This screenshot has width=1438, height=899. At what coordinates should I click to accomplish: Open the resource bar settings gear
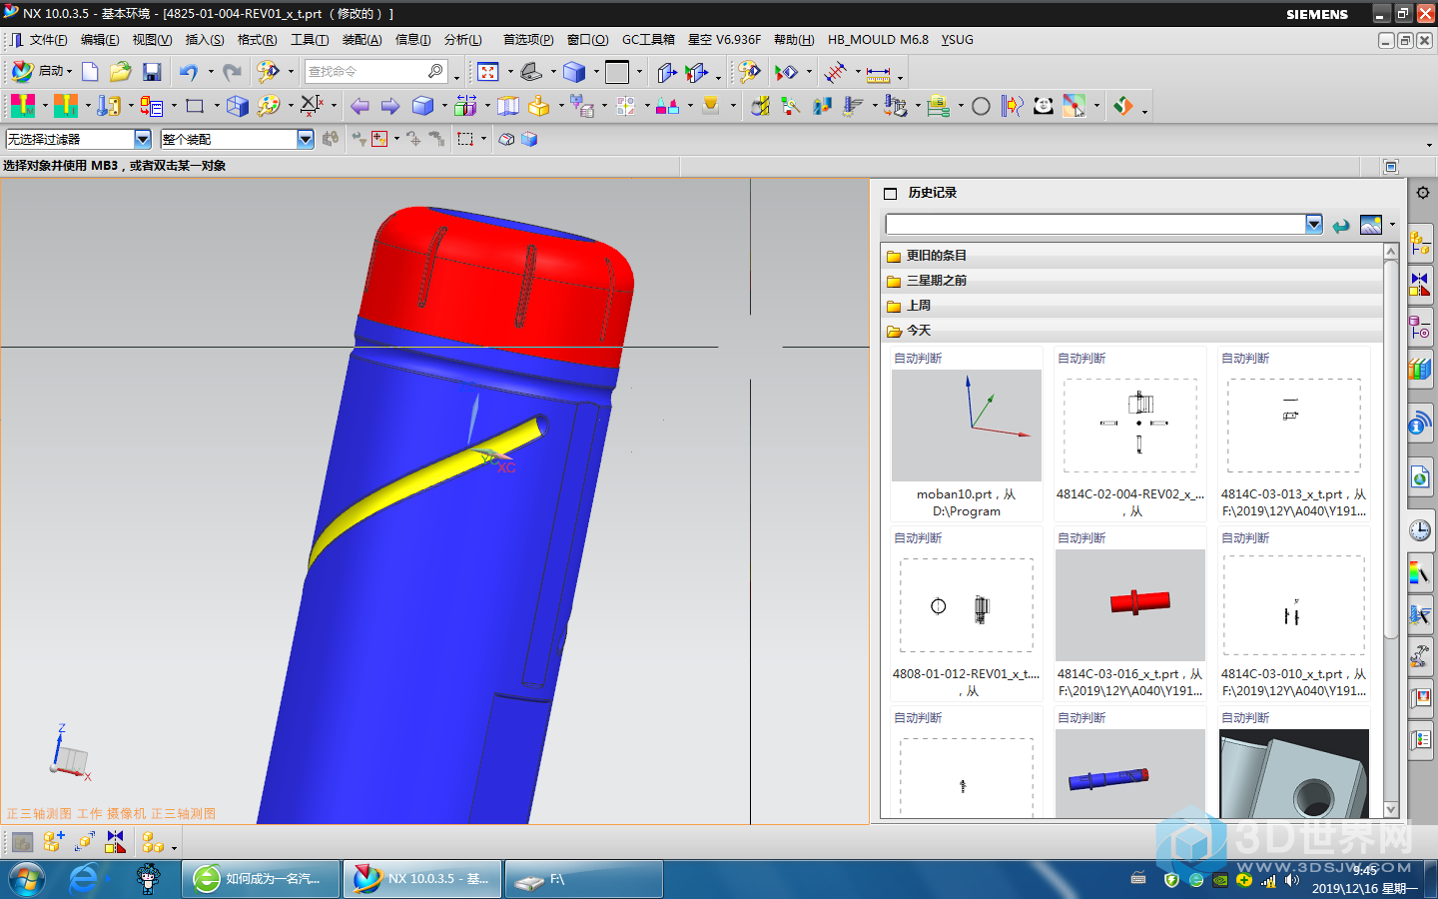coord(1423,193)
